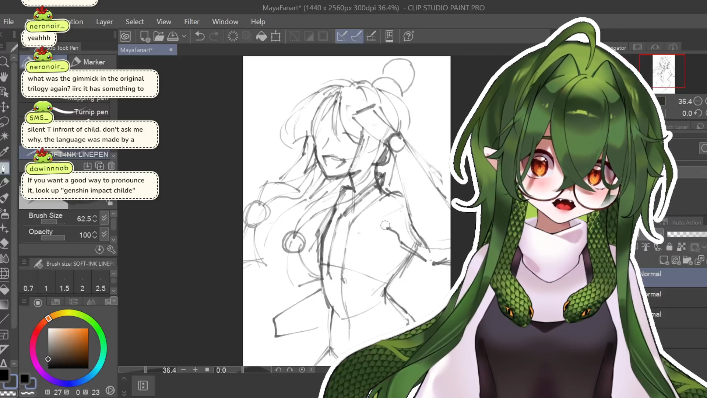Open the Clip Studio launcher icon
Screen dimensions: 707x398
(125, 36)
